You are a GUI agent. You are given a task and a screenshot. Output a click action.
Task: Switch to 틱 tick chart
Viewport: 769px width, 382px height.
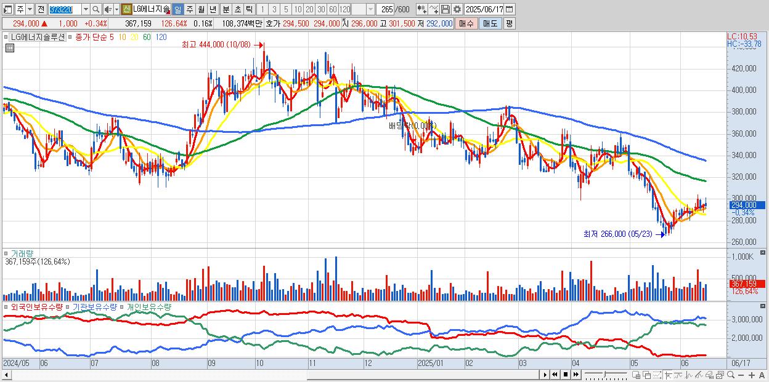point(249,9)
